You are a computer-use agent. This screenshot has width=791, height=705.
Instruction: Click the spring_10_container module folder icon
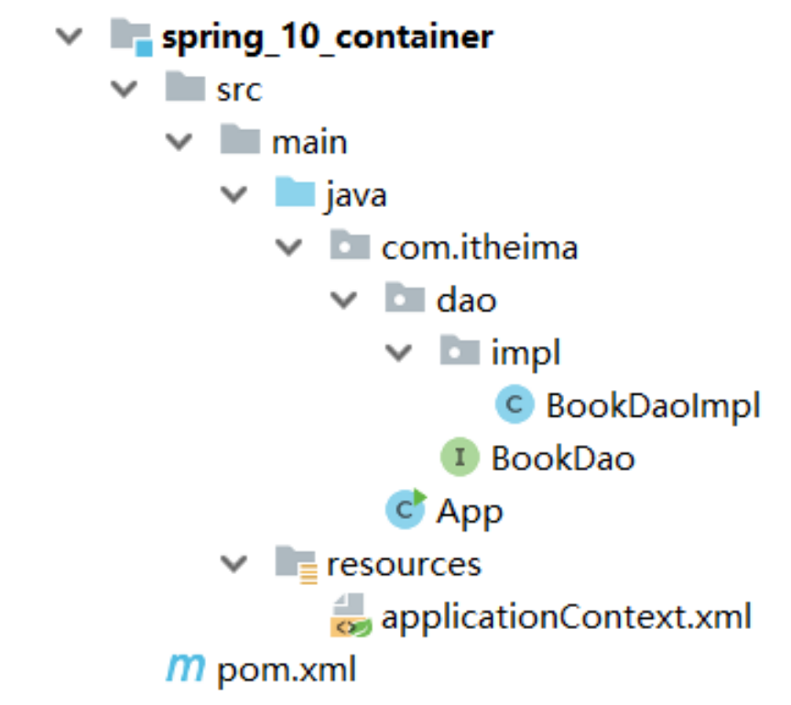131,38
